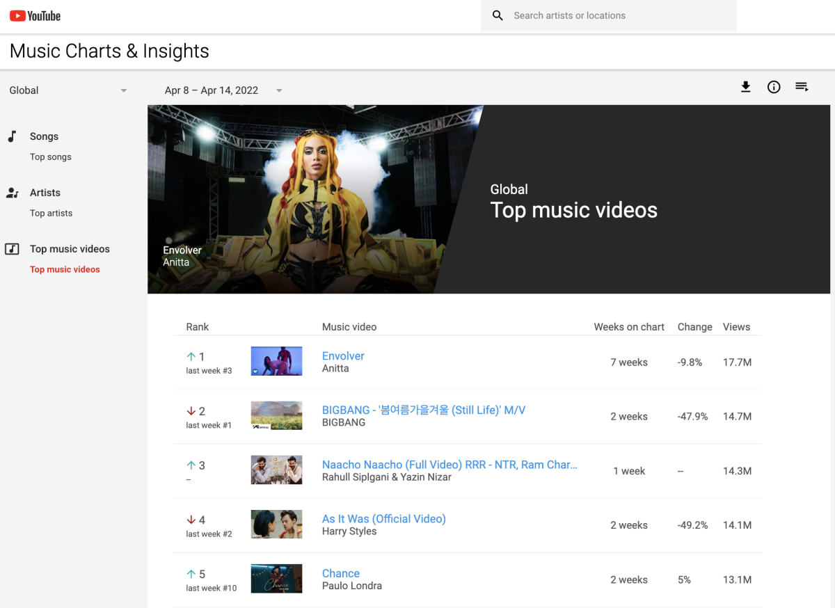Open the As It Was video link

[383, 519]
